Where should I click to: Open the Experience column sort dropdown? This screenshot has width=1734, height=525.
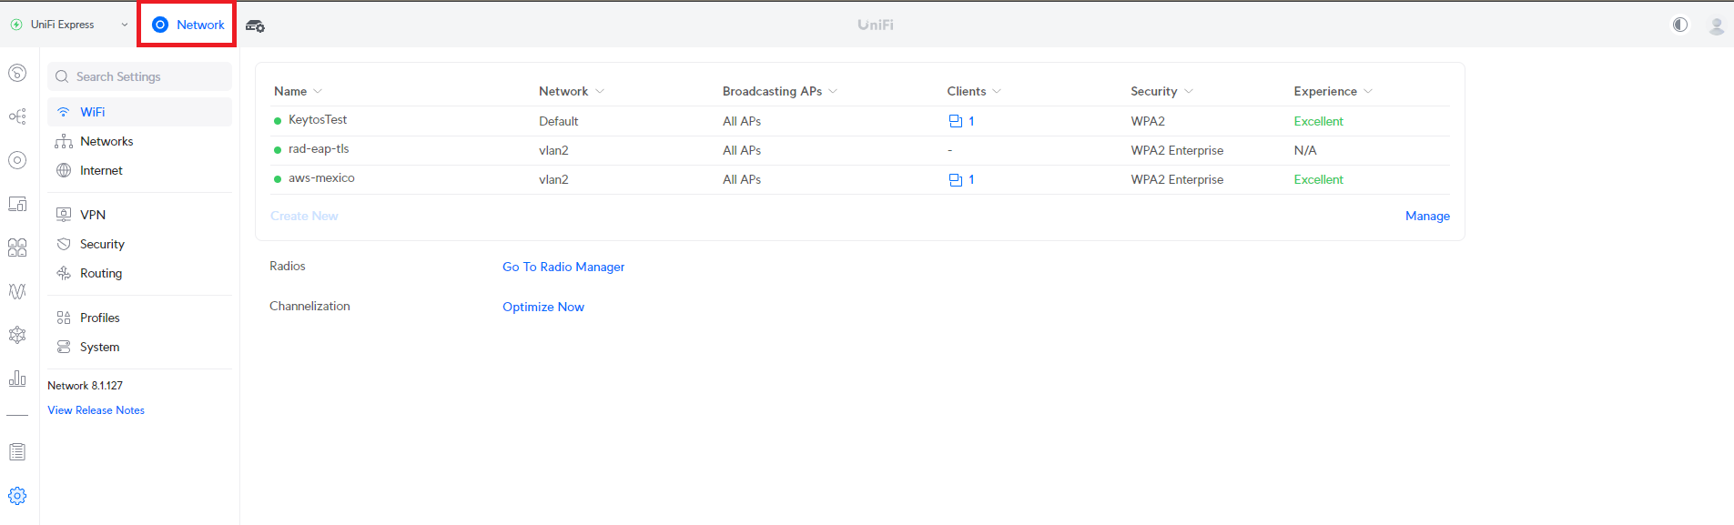[1368, 92]
